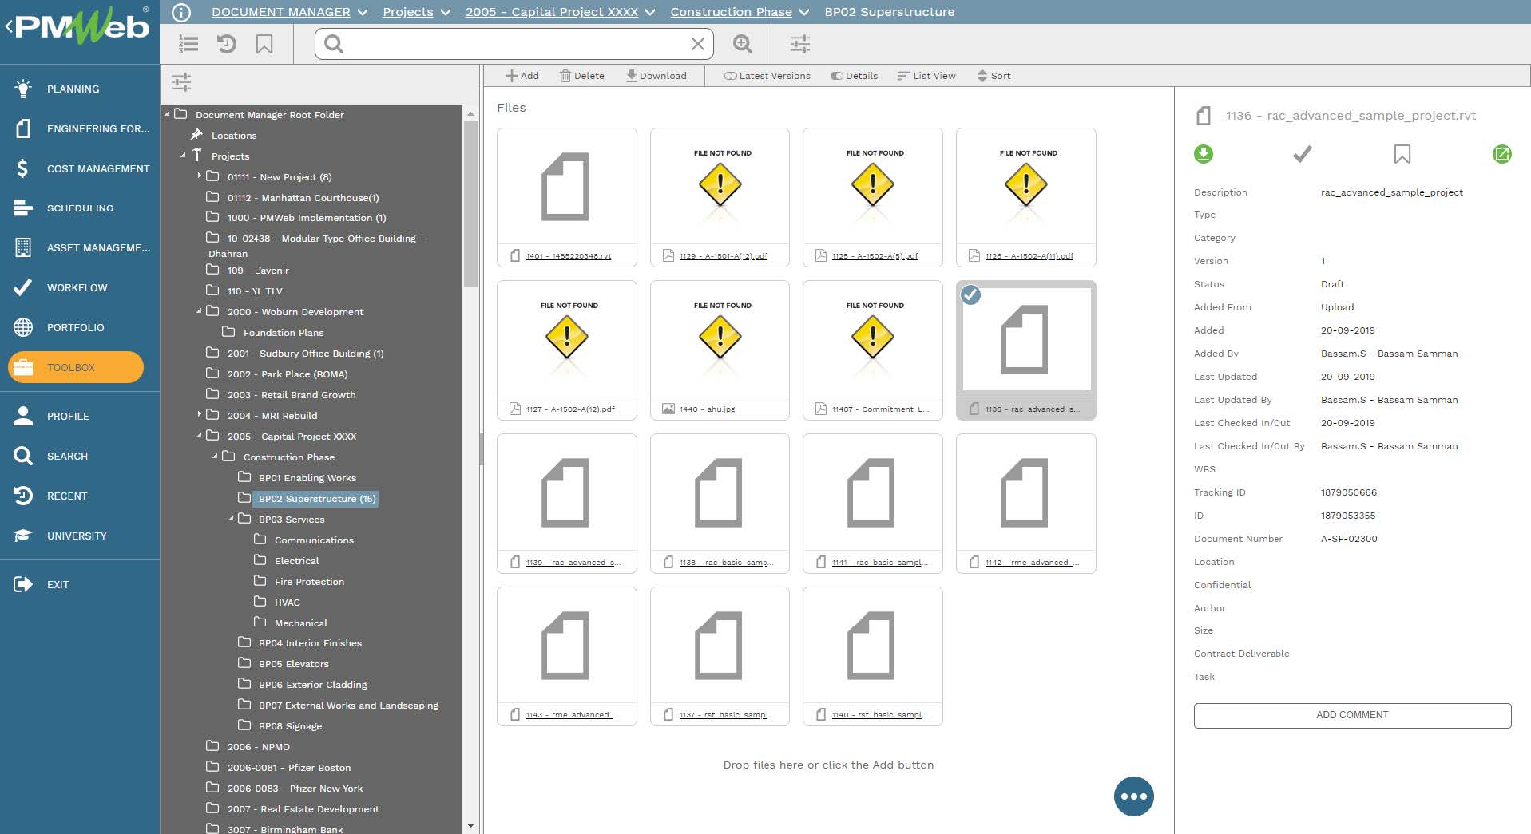
Task: Click green download icon in details panel
Action: 1204,153
